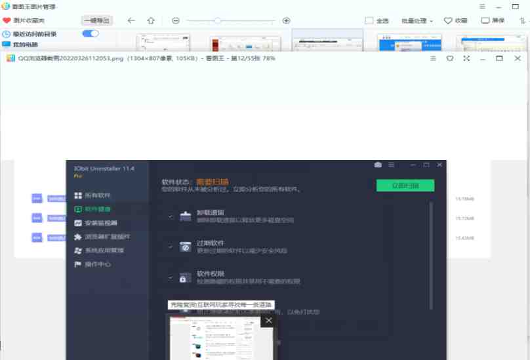The height and width of the screenshot is (360, 530).
Task: Click the 过期软件 update icon
Action: coord(185,247)
